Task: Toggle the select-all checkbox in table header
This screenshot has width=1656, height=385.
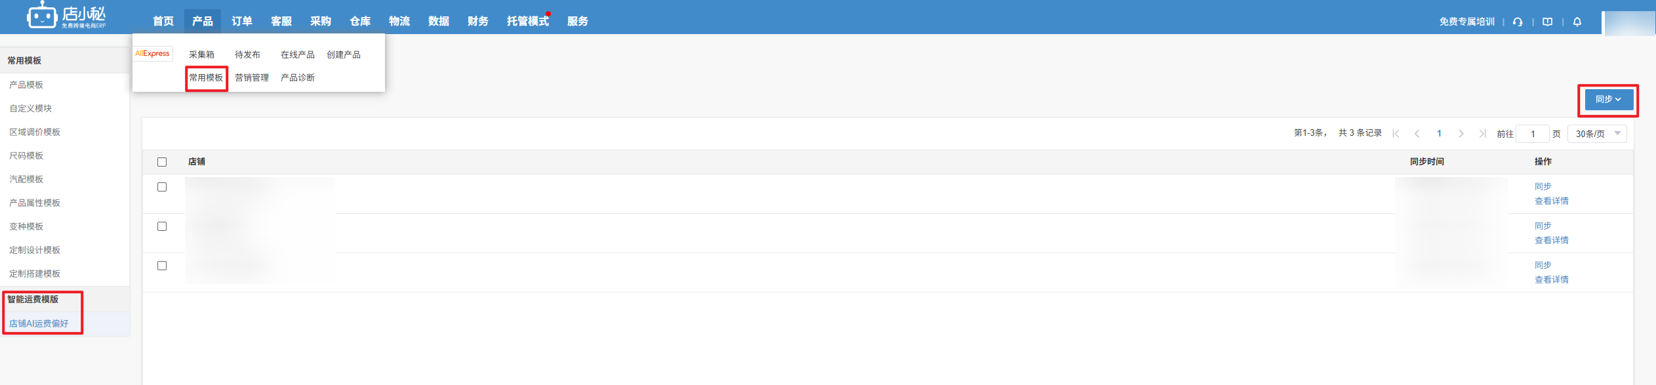Action: pos(162,162)
